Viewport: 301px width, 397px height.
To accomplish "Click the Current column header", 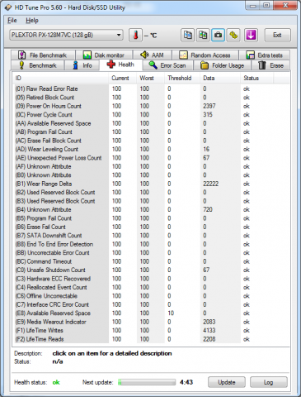I will click(123, 78).
